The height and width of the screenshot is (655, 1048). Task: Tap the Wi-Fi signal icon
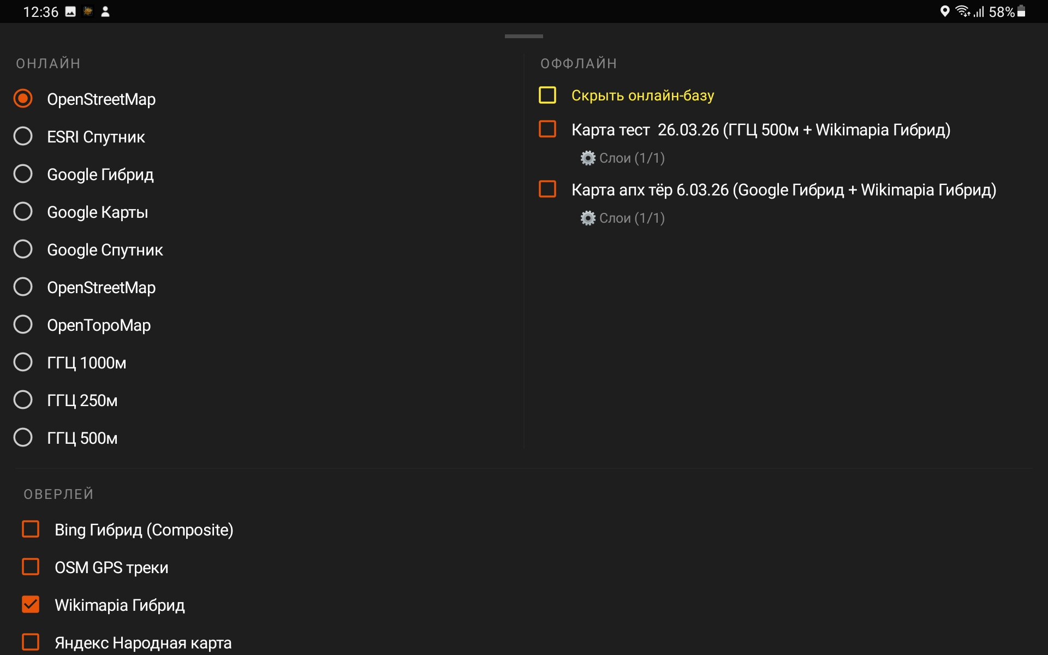962,11
